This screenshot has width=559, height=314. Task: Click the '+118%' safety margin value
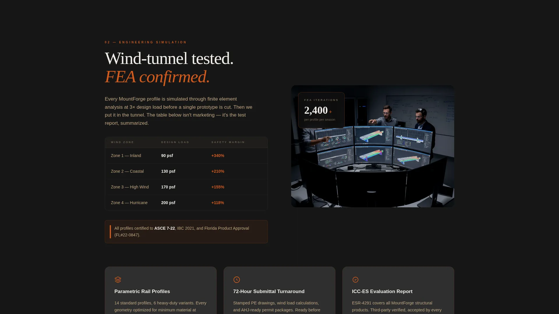pyautogui.click(x=218, y=203)
